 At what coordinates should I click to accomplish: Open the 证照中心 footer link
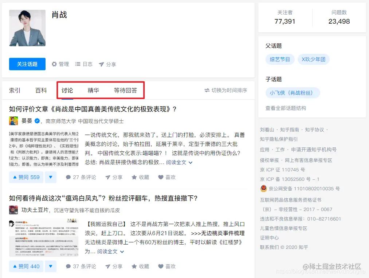point(270,238)
